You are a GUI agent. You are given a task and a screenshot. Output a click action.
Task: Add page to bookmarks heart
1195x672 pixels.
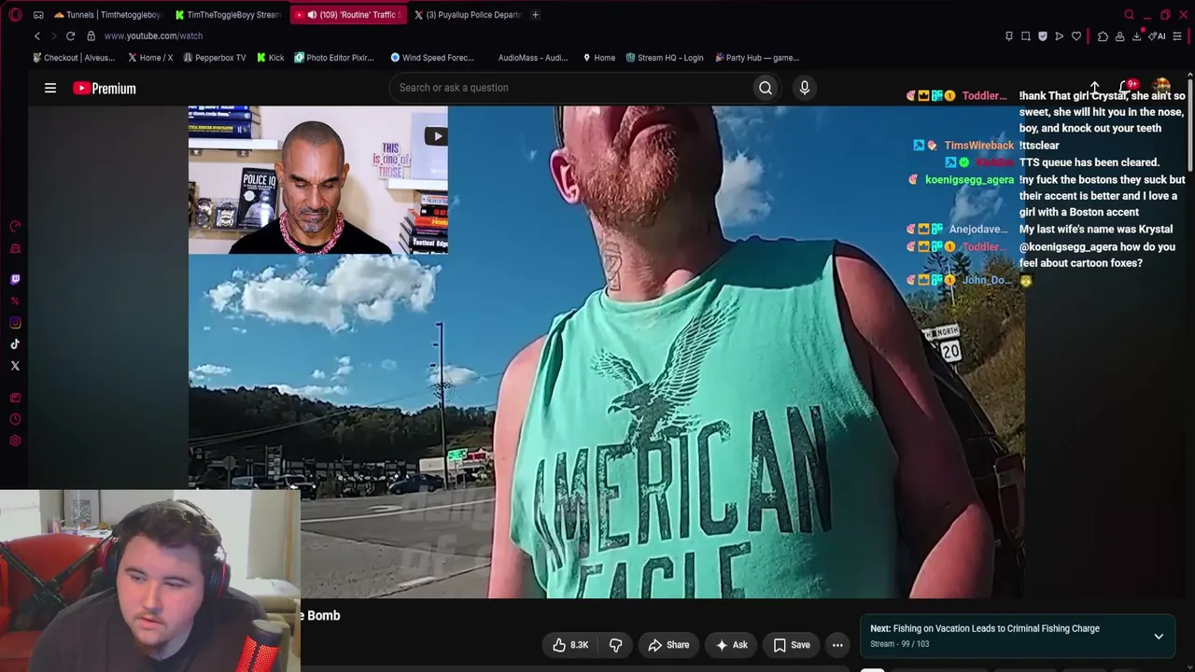tap(1076, 36)
